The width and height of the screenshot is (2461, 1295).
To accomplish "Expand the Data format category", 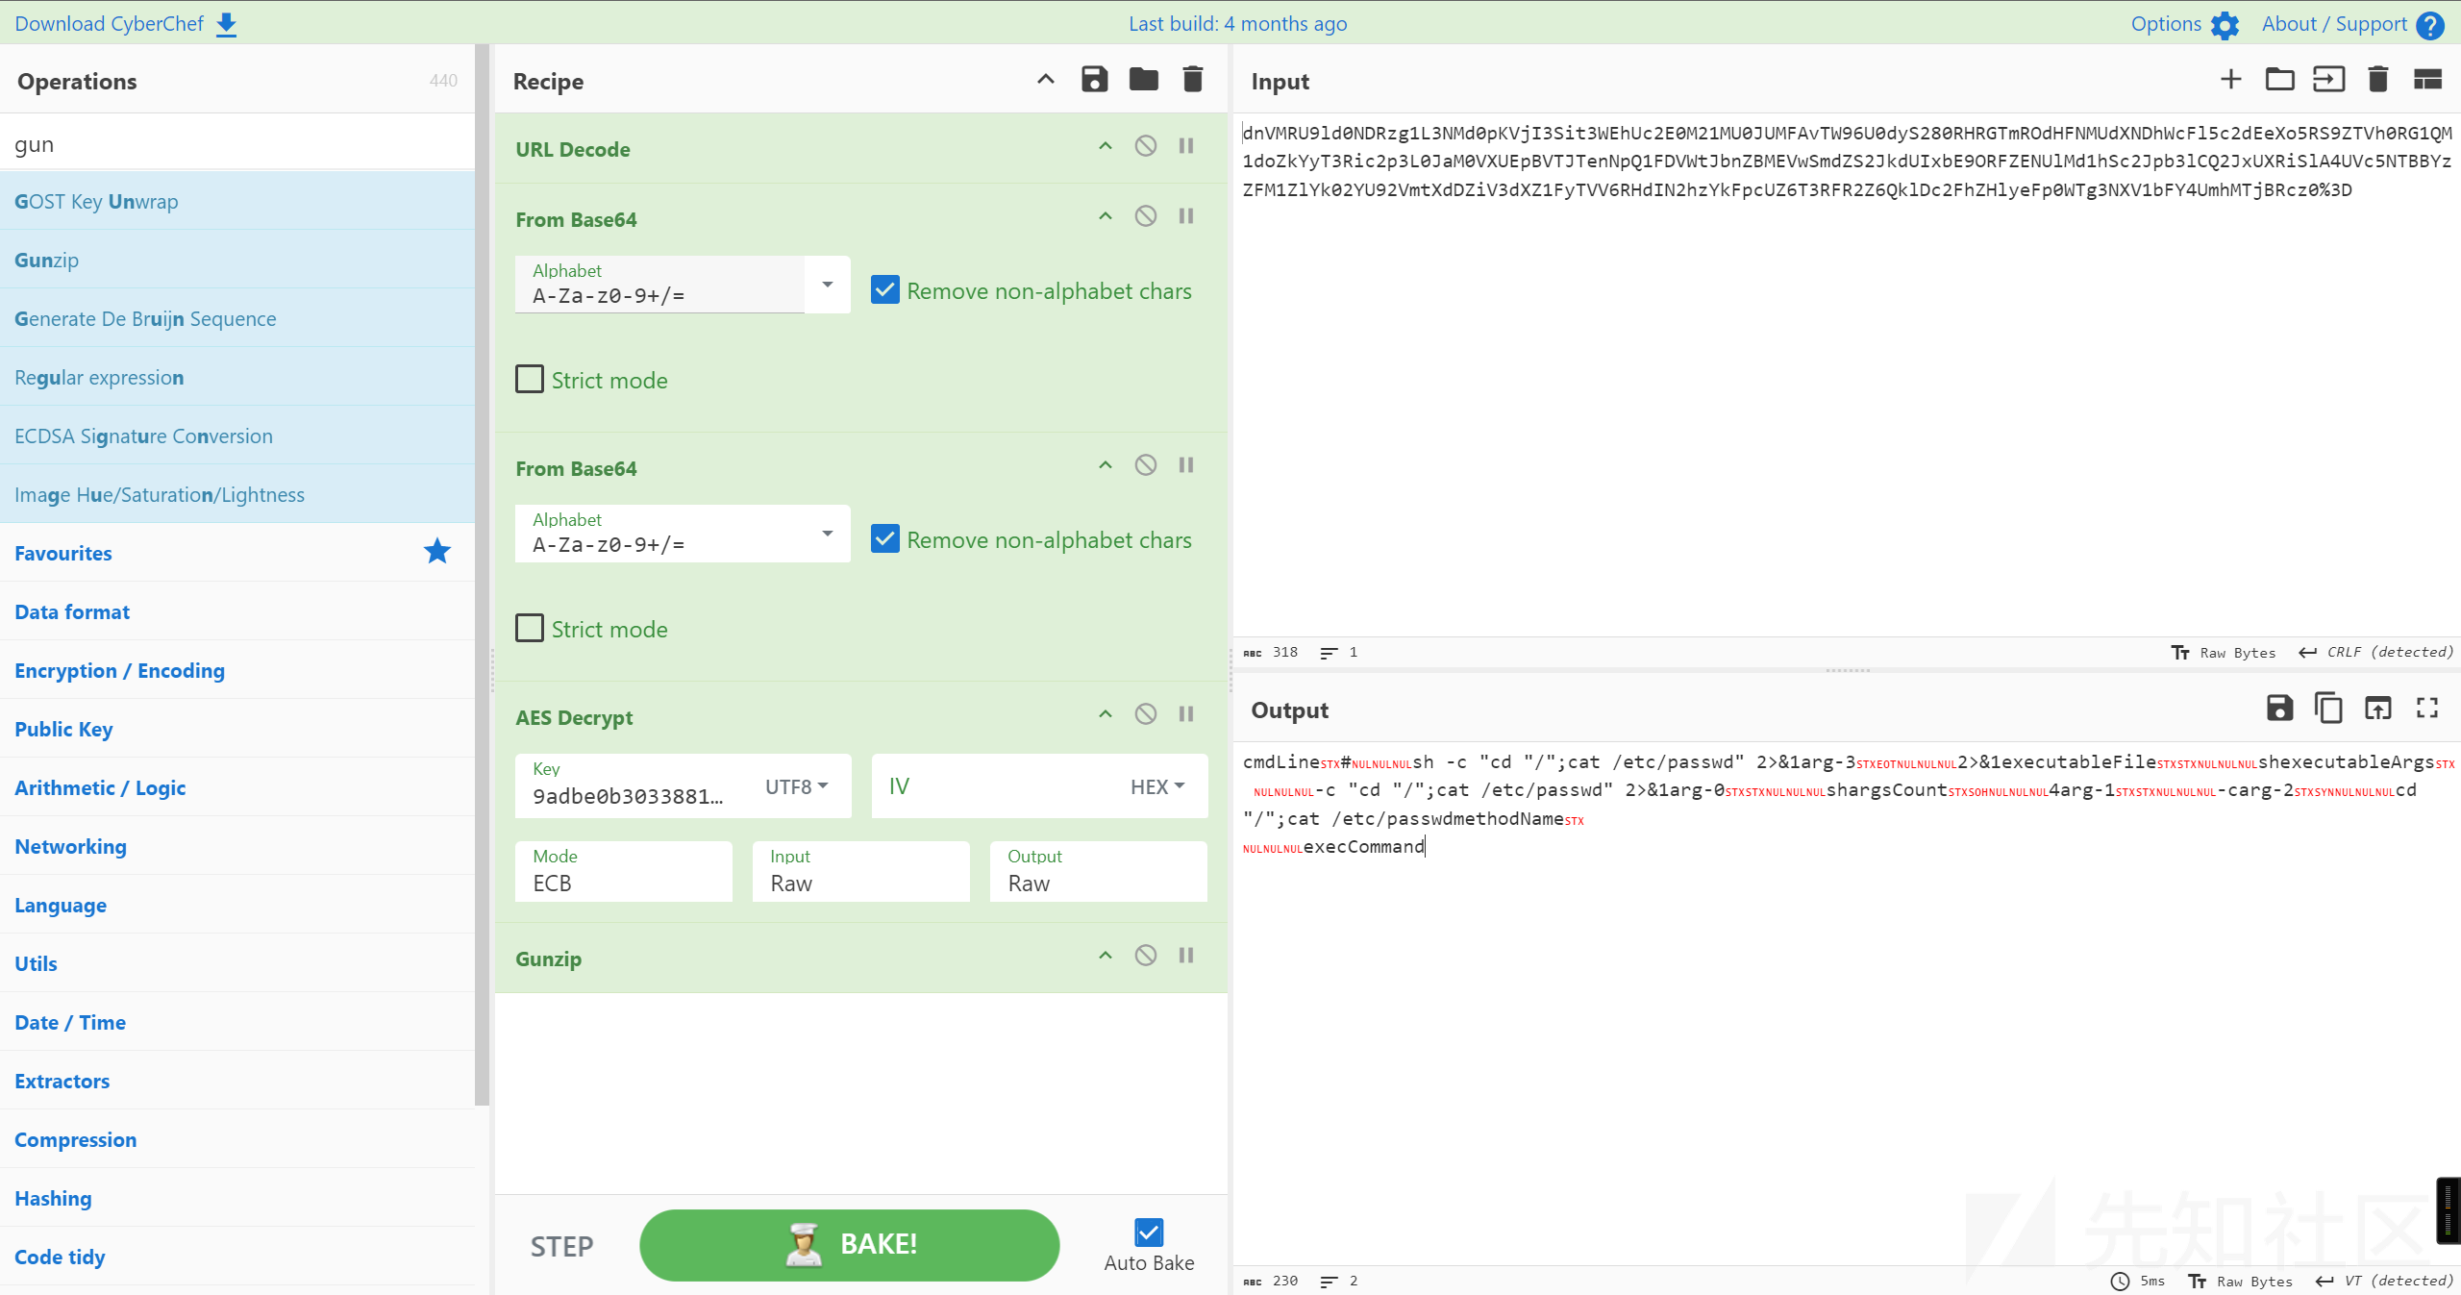I will click(x=237, y=611).
